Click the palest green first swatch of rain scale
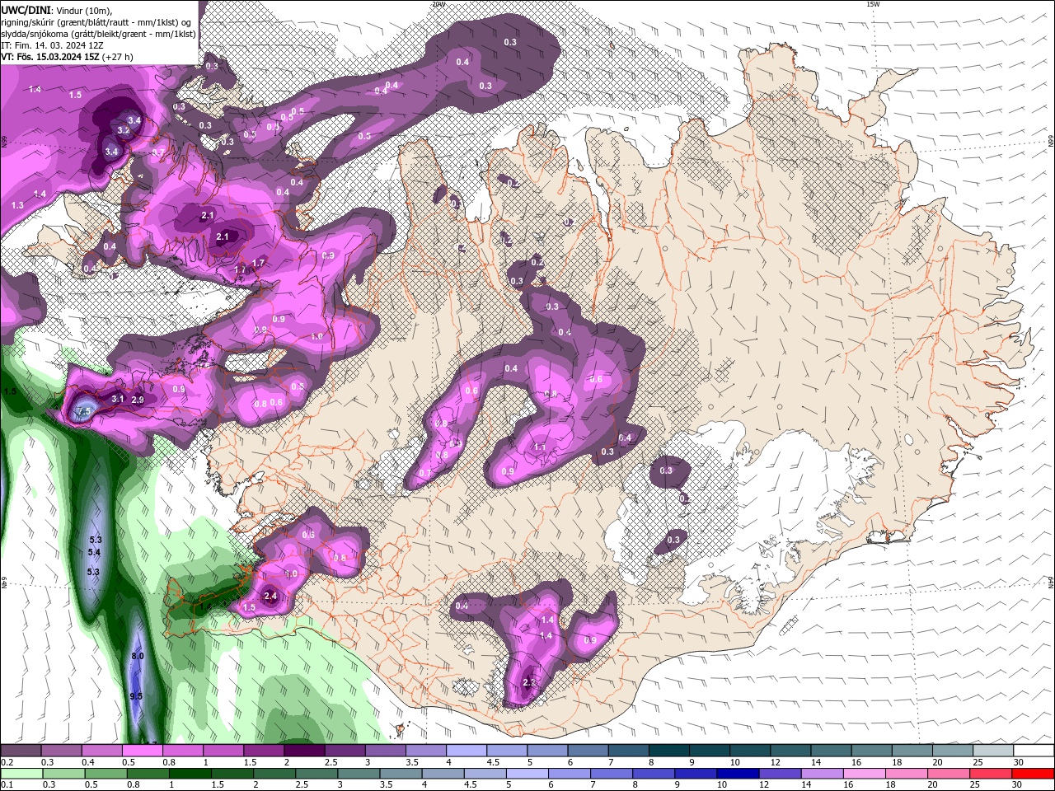1055x791 pixels. [x=21, y=773]
